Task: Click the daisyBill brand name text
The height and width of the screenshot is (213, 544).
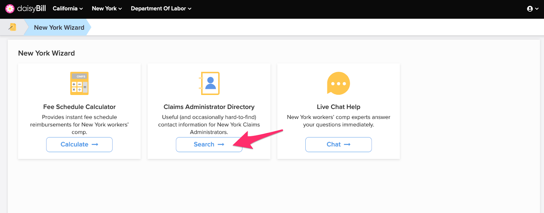Action: 31,9
